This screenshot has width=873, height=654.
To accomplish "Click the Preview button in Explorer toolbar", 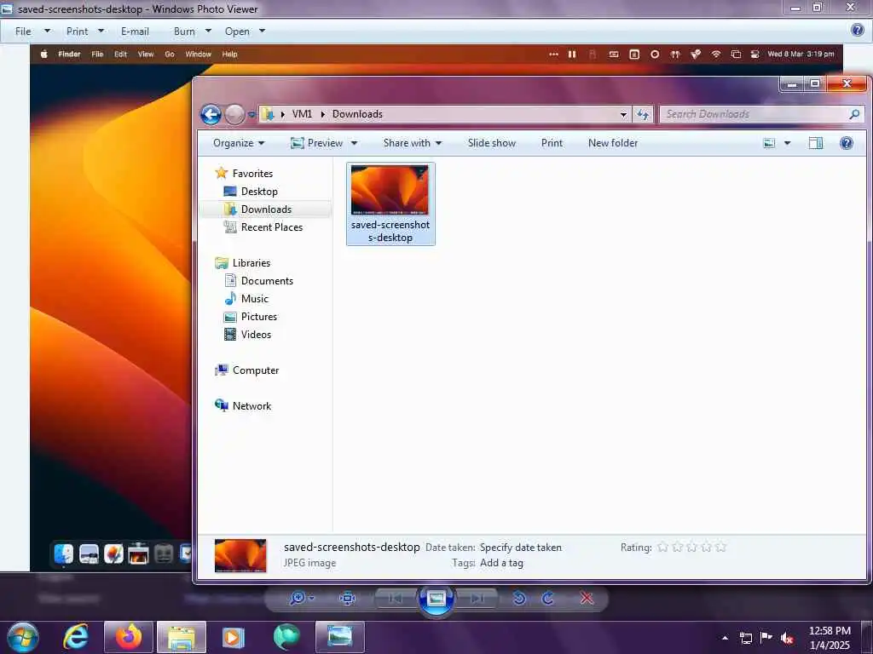I will click(317, 143).
